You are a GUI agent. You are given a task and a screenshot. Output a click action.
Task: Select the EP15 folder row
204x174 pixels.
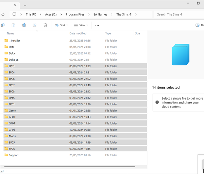(75, 98)
